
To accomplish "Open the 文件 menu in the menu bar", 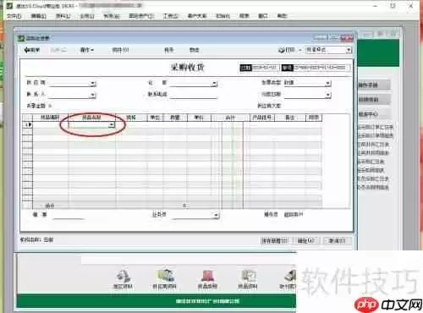I will (14, 16).
